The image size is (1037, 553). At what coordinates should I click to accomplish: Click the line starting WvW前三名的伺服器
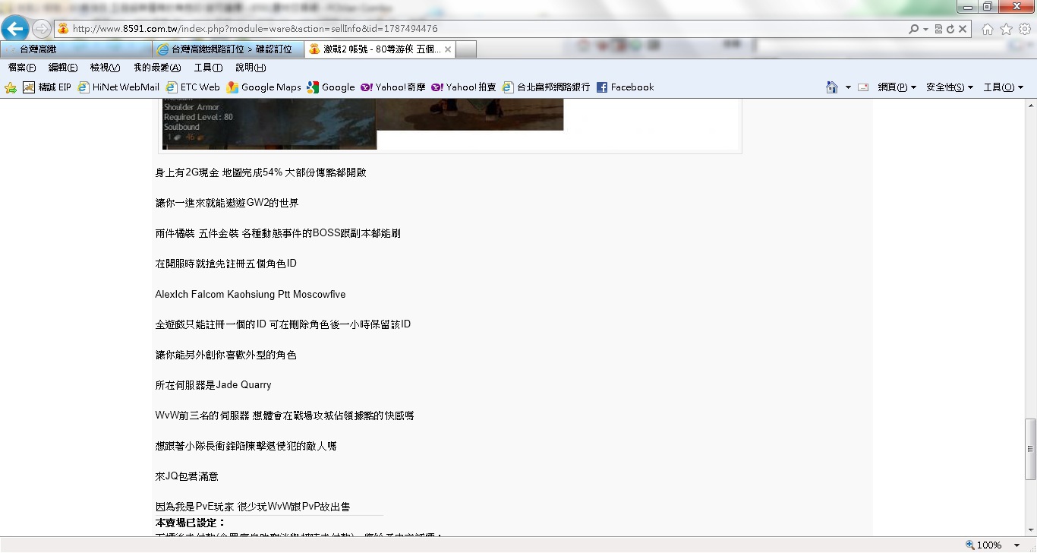(285, 416)
